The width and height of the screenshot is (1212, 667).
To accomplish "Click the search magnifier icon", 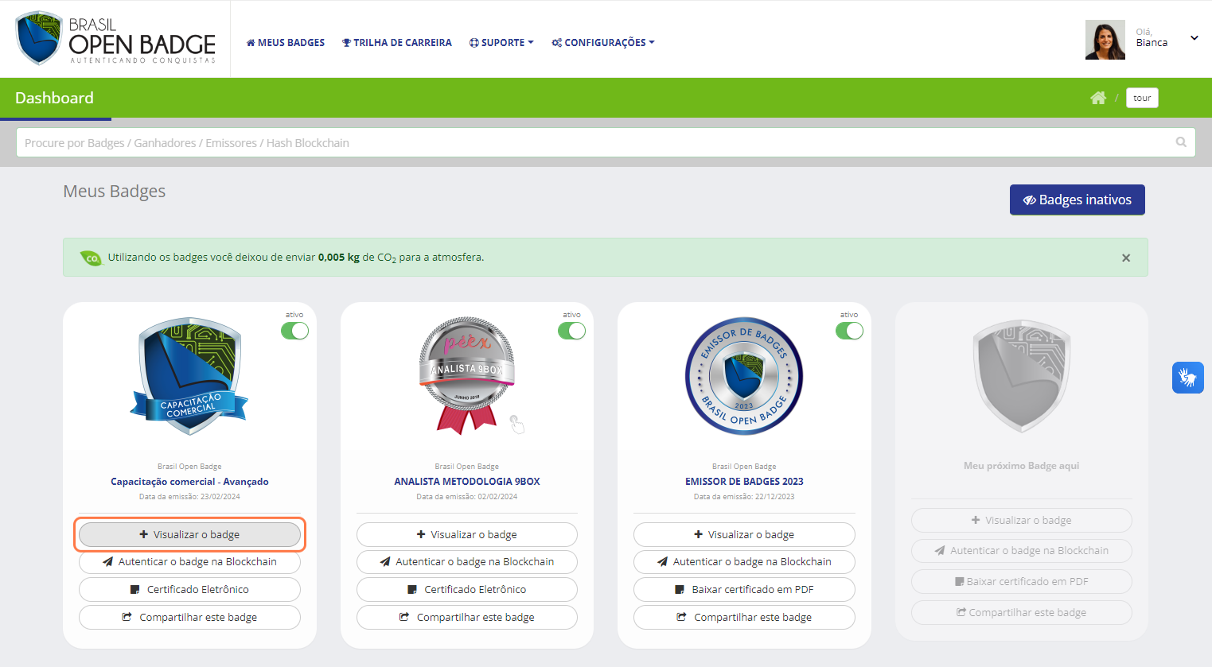I will tap(1181, 142).
